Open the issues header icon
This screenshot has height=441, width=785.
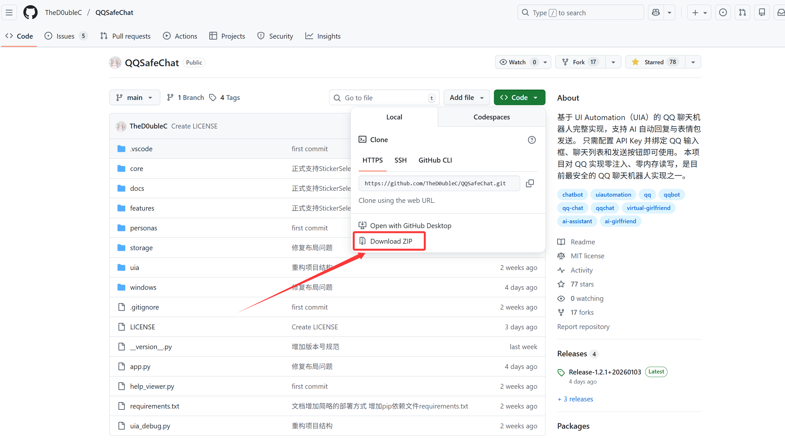pyautogui.click(x=723, y=13)
